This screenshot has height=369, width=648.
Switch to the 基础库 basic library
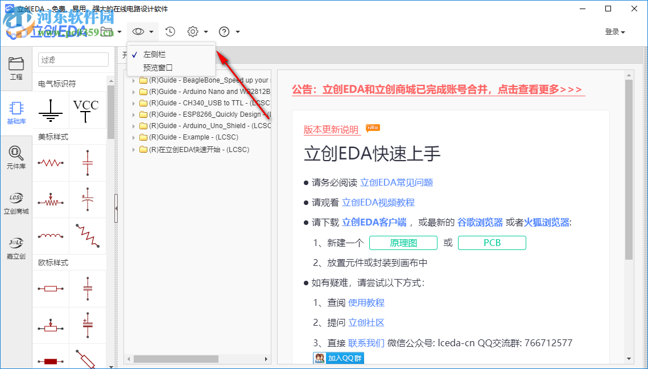16,113
